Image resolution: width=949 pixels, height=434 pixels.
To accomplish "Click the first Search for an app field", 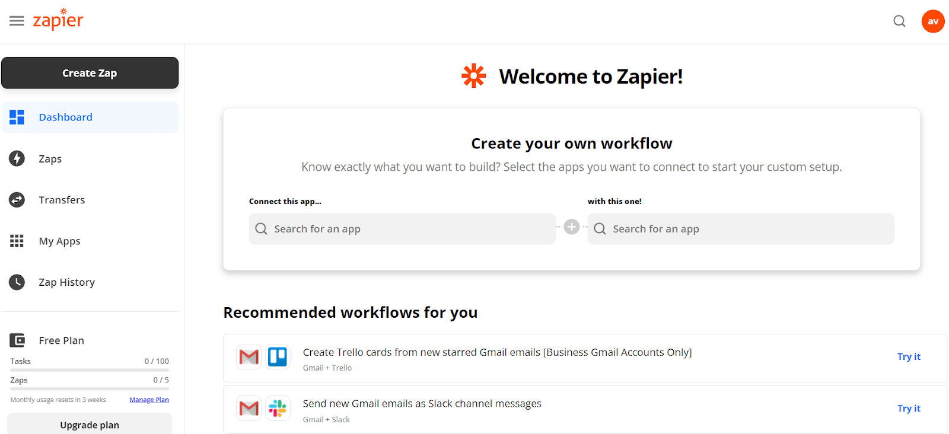I will click(x=402, y=229).
